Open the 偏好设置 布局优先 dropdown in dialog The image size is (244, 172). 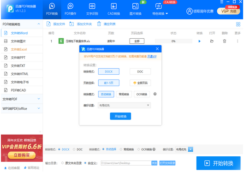pyautogui.click(x=124, y=106)
